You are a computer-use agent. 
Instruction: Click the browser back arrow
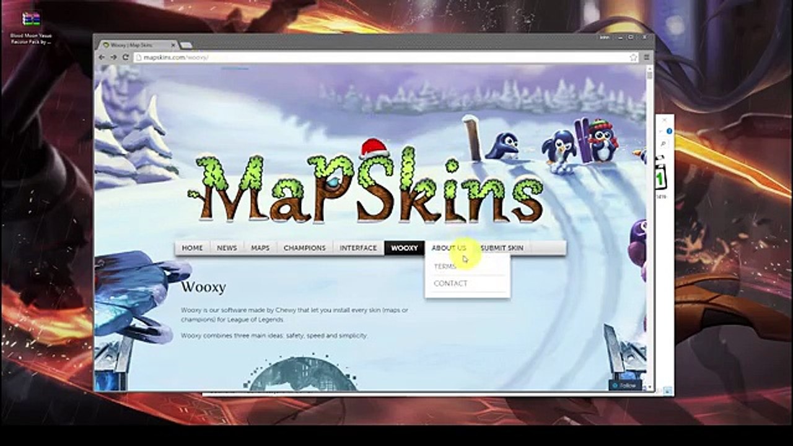102,57
